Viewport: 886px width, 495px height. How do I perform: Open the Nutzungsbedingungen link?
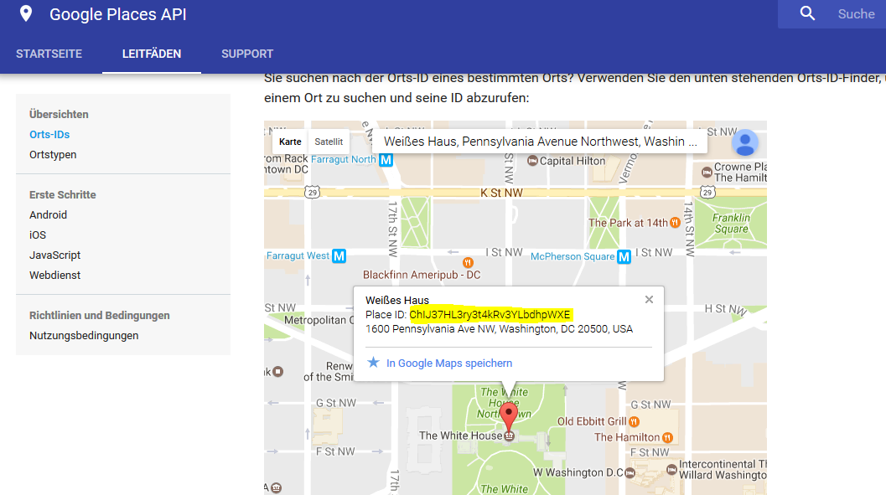click(84, 336)
